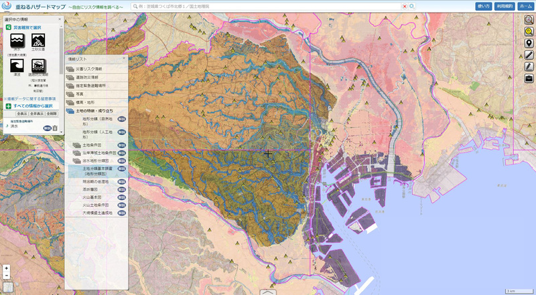This screenshot has height=295, width=536.
Task: Zoom in with the plus button
Action: pyautogui.click(x=7, y=268)
